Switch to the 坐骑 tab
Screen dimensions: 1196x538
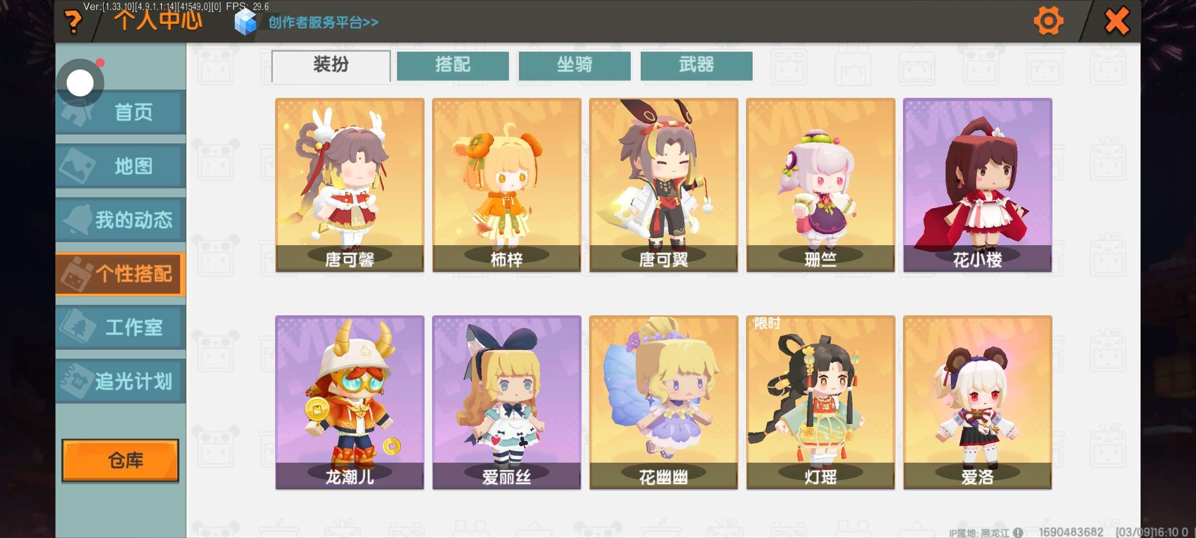pos(575,65)
